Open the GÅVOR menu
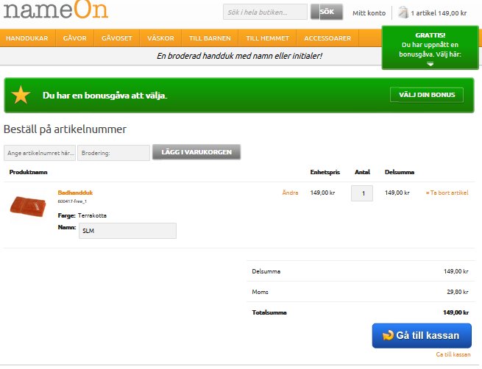This screenshot has height=369, width=482. [75, 38]
